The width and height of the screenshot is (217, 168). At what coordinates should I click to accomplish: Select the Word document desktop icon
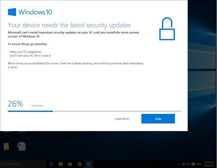point(21,146)
